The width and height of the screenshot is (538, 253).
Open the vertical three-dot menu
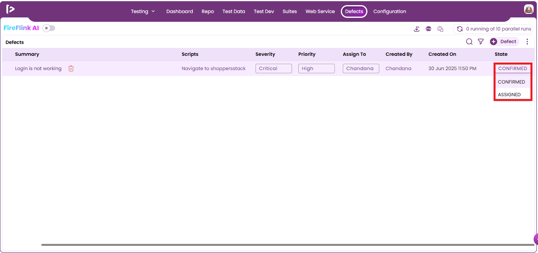(527, 42)
